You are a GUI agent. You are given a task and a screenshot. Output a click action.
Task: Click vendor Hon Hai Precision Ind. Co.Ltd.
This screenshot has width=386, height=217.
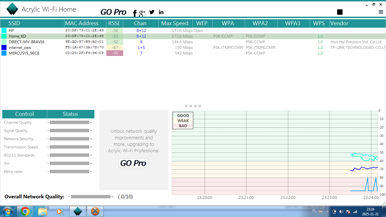tap(356, 42)
